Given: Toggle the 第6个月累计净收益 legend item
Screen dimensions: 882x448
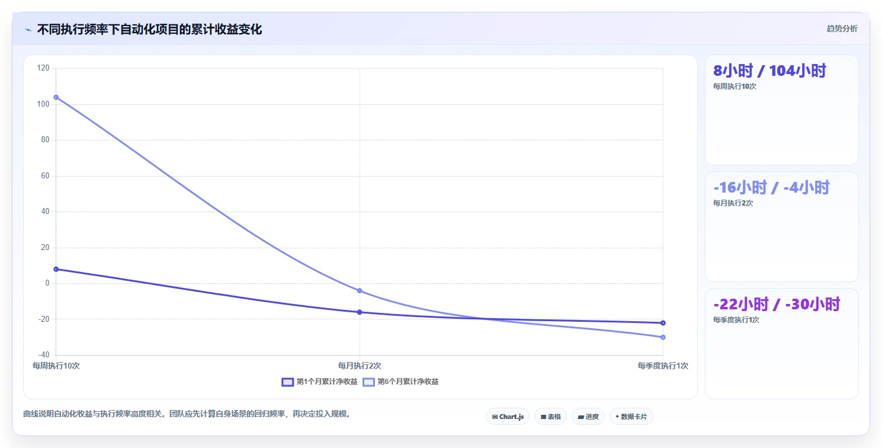Looking at the screenshot, I should 400,382.
